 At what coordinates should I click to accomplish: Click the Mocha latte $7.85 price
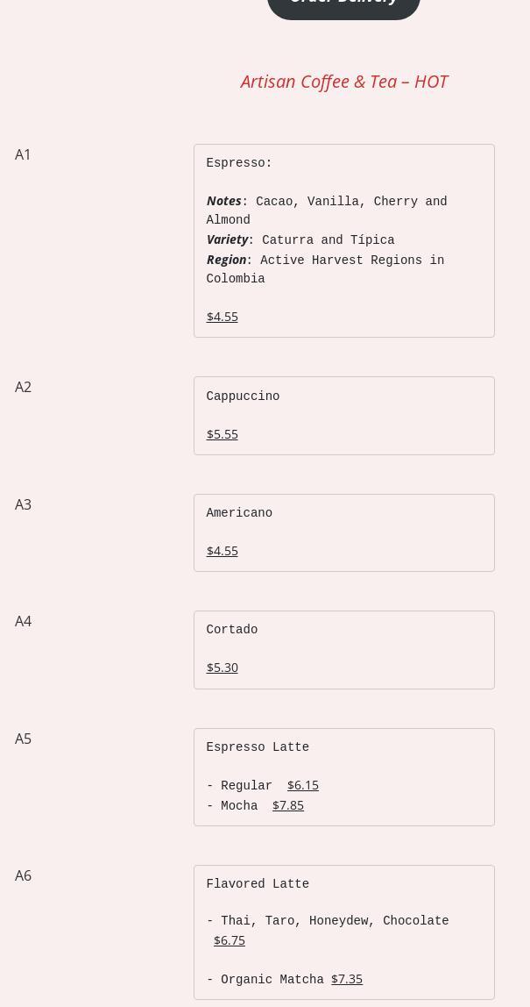pos(288,805)
